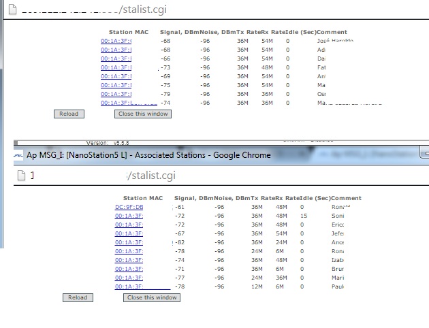The image size is (429, 328).
Task: Click the -67 signal value
Action: tap(180, 233)
